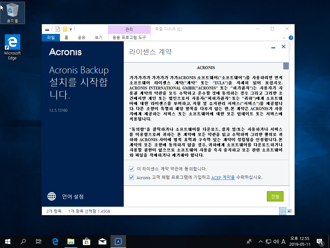Image resolution: width=330 pixels, height=248 pixels.
Task: Click the Properties checkmark quick-access icon
Action: [58, 29]
